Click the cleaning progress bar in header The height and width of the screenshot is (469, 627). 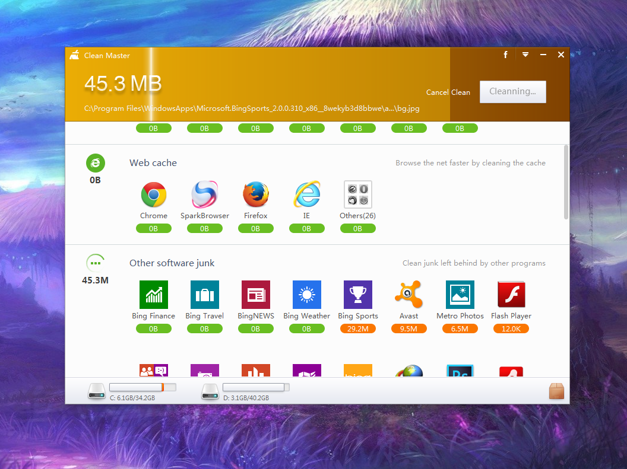(x=318, y=84)
